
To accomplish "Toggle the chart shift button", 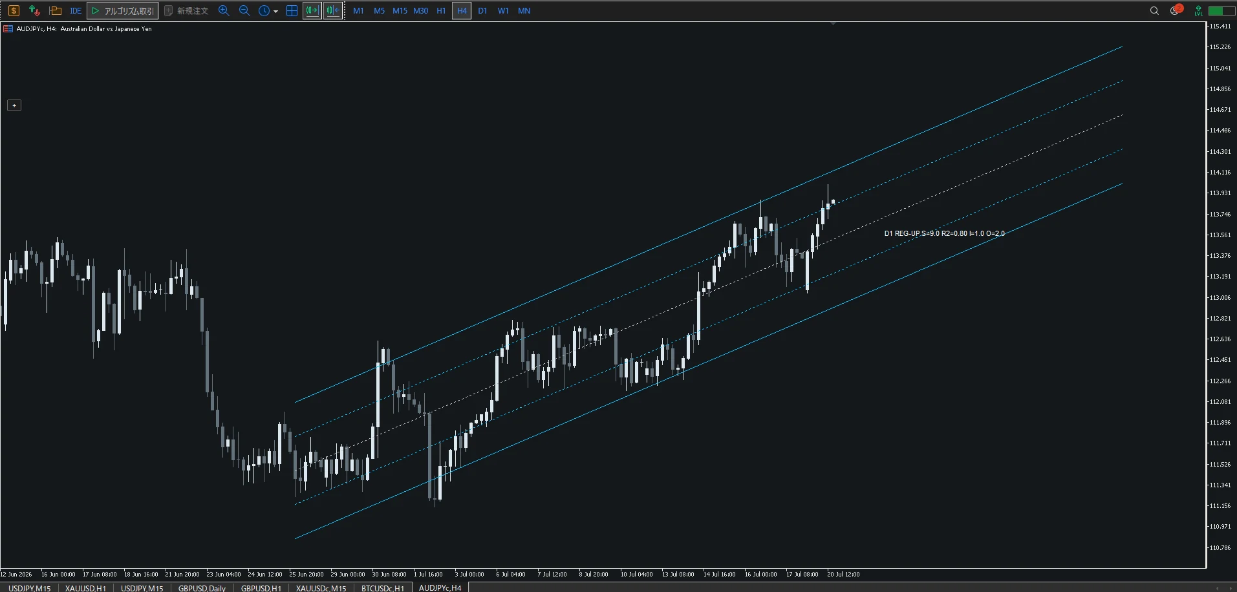I will (333, 10).
